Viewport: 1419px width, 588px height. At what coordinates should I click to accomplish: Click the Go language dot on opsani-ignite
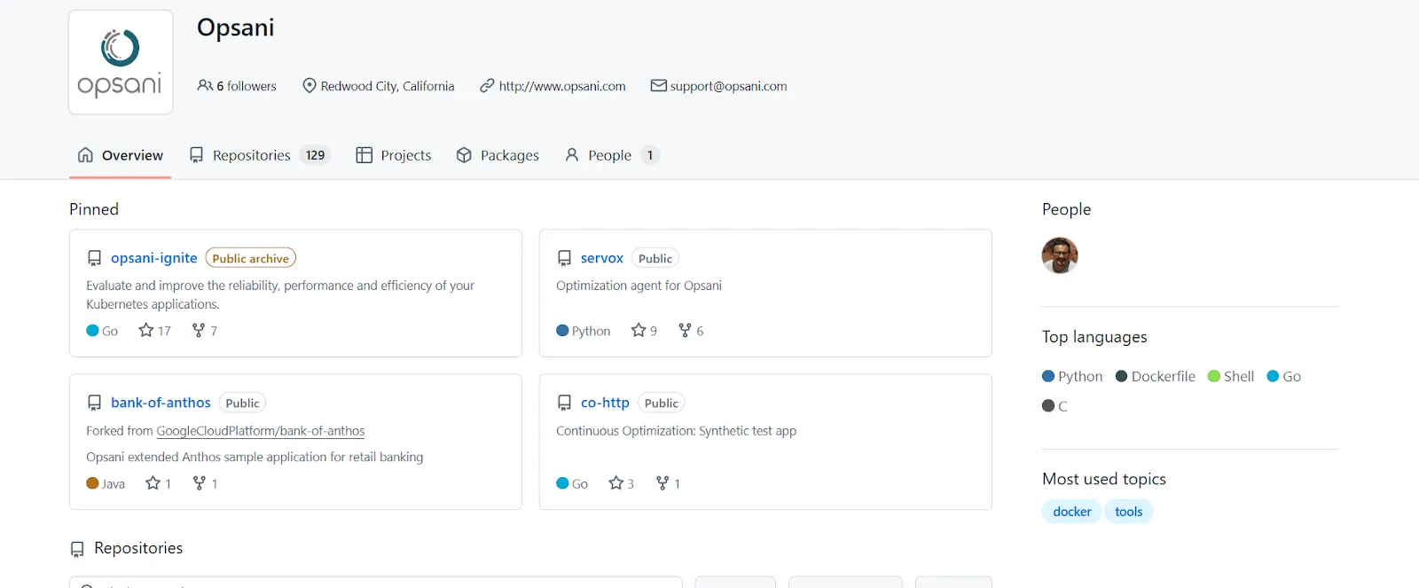[92, 330]
